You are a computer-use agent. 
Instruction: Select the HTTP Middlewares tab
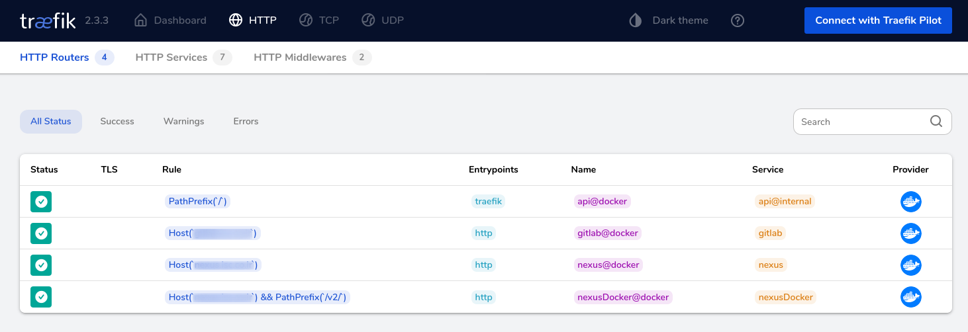pos(313,58)
